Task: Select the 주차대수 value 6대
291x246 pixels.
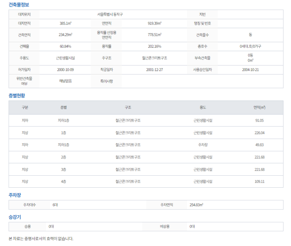Action: pos(55,205)
